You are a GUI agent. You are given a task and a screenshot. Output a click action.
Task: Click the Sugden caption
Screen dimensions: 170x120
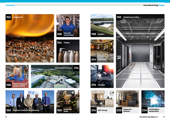pyautogui.click(x=101, y=34)
